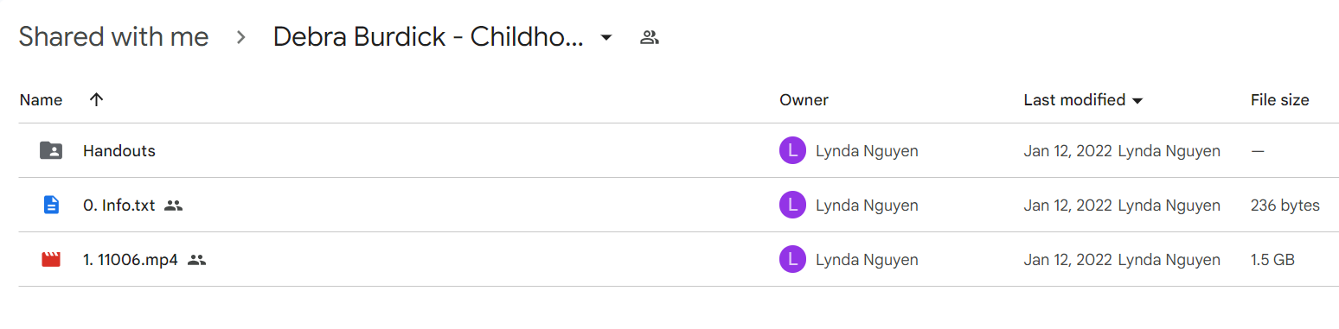Screen dimensions: 1339x329
Task: Click shared people icon beside 0. Info.txt
Action: (173, 206)
